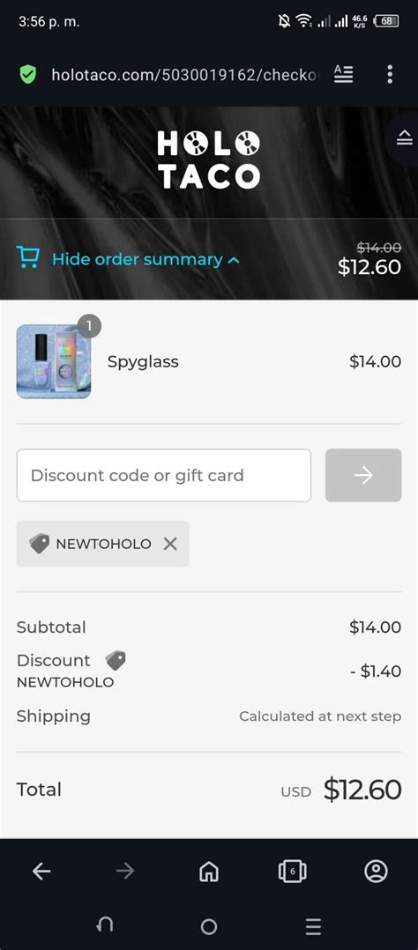Open Android recent apps menu button
The height and width of the screenshot is (950, 418).
pos(313,926)
